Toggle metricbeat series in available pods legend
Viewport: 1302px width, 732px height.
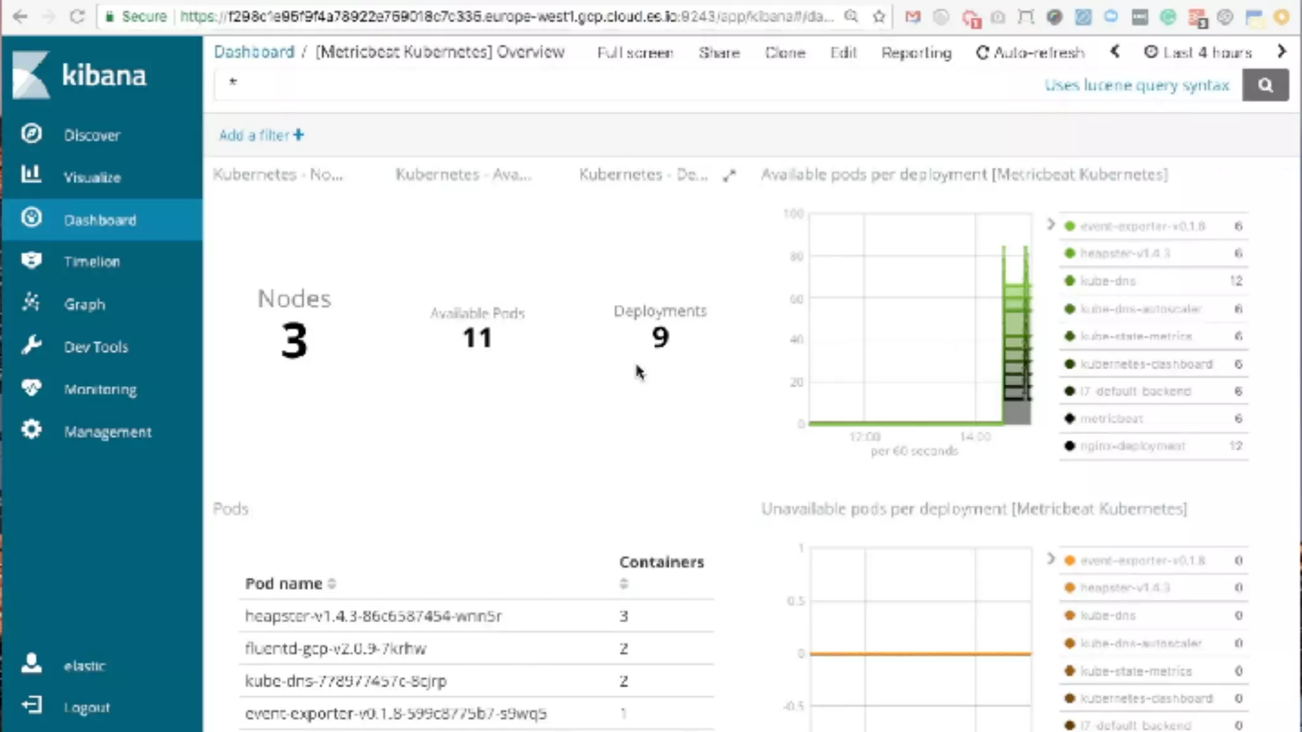[1111, 419]
